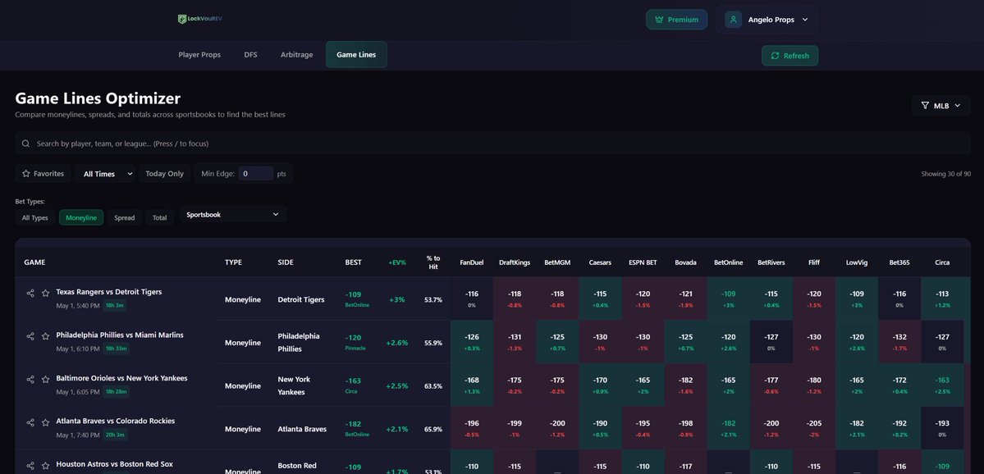Click the Premium crown button
The width and height of the screenshot is (984, 474).
point(676,20)
